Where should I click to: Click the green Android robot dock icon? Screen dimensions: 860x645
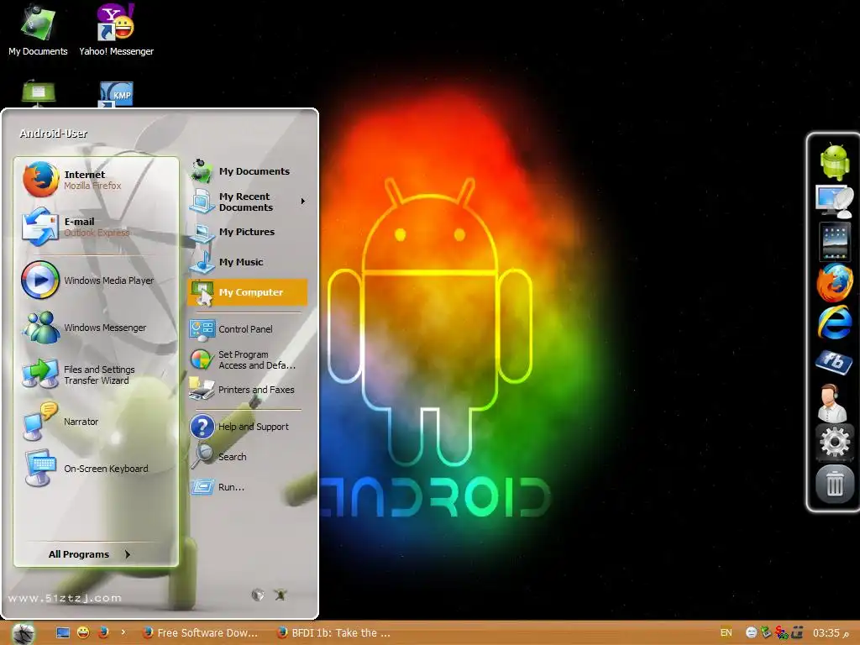834,161
